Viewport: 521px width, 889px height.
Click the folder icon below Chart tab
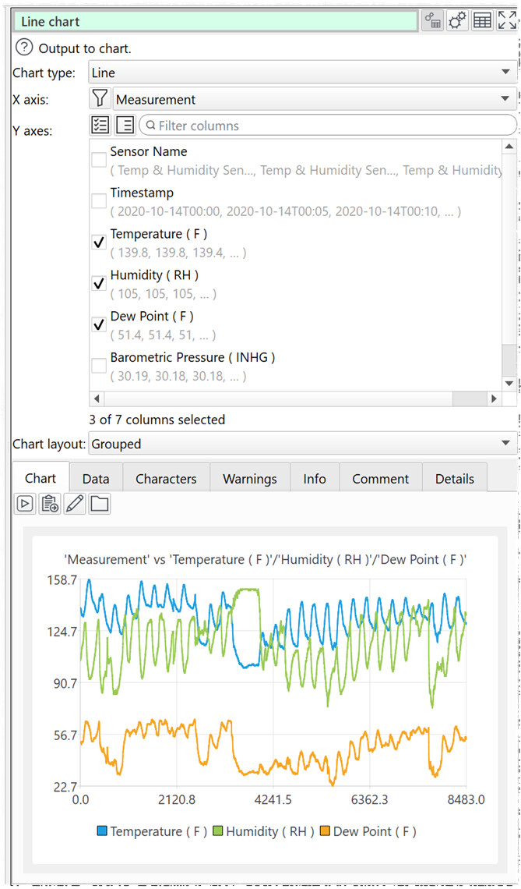pos(99,504)
